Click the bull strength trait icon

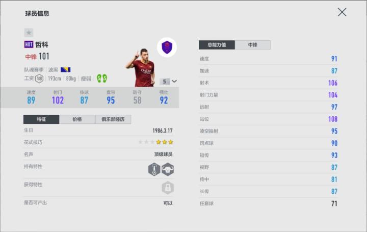[x=168, y=169]
